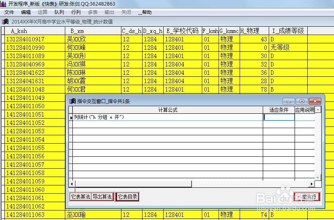This screenshot has height=220, width=334.
Task: Click the D_xq_h column header
Action: [153, 31]
